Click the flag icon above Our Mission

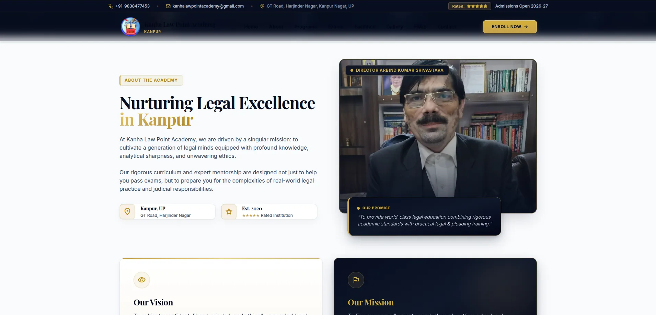pos(356,280)
